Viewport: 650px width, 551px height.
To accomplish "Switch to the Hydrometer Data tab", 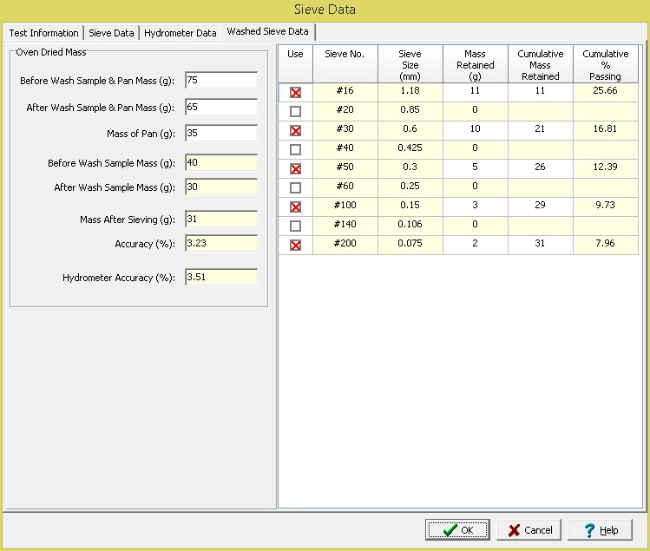I will pyautogui.click(x=180, y=33).
